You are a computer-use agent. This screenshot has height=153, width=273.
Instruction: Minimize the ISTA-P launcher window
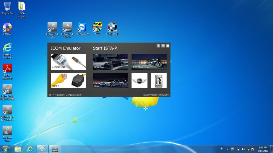click(x=163, y=46)
